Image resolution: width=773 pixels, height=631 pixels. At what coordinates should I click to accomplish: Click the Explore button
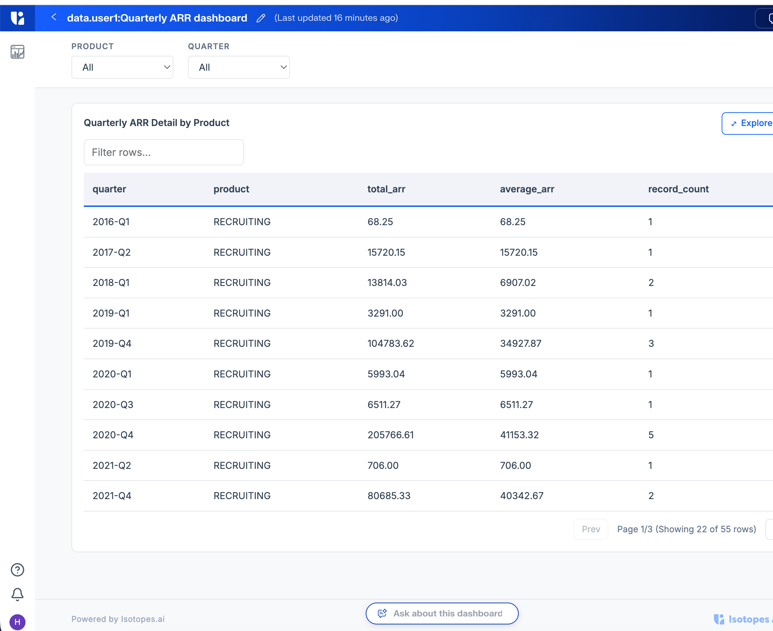(748, 124)
